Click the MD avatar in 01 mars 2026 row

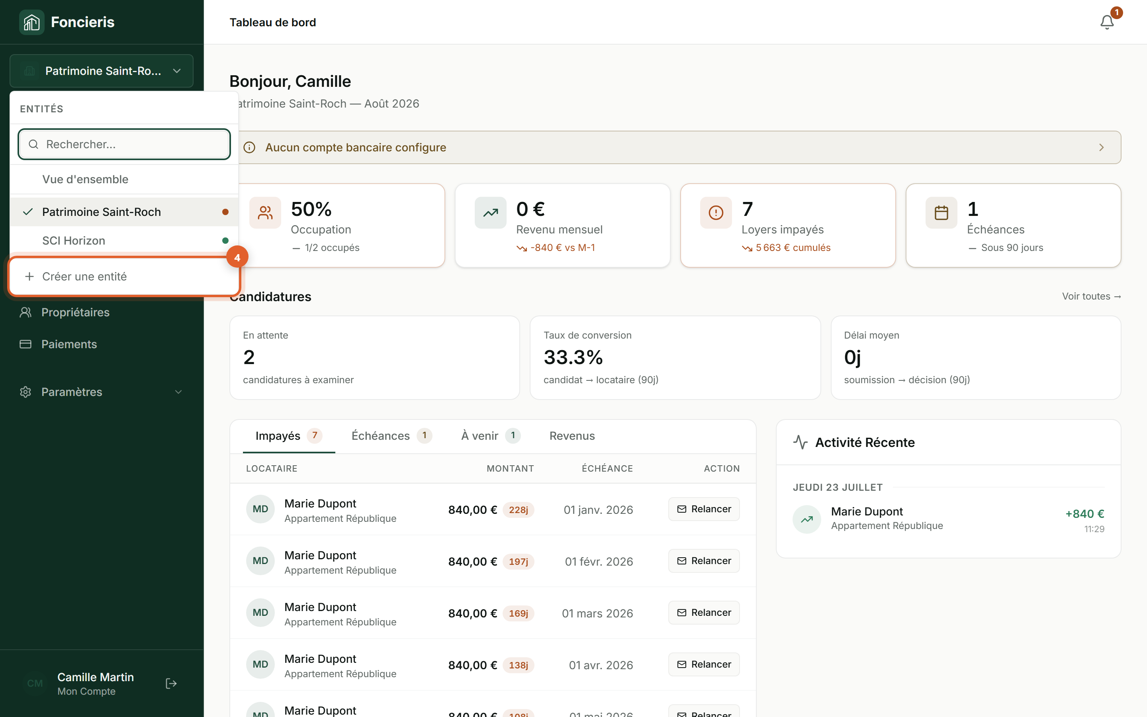pyautogui.click(x=260, y=612)
